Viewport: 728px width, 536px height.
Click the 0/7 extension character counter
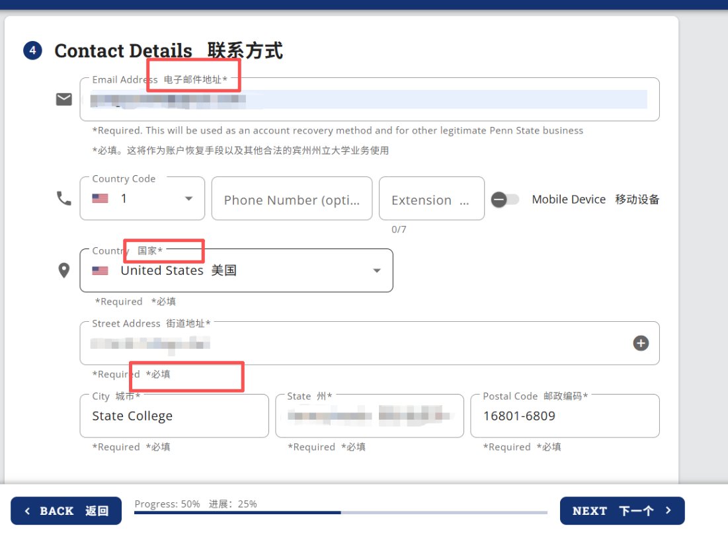[x=399, y=229]
